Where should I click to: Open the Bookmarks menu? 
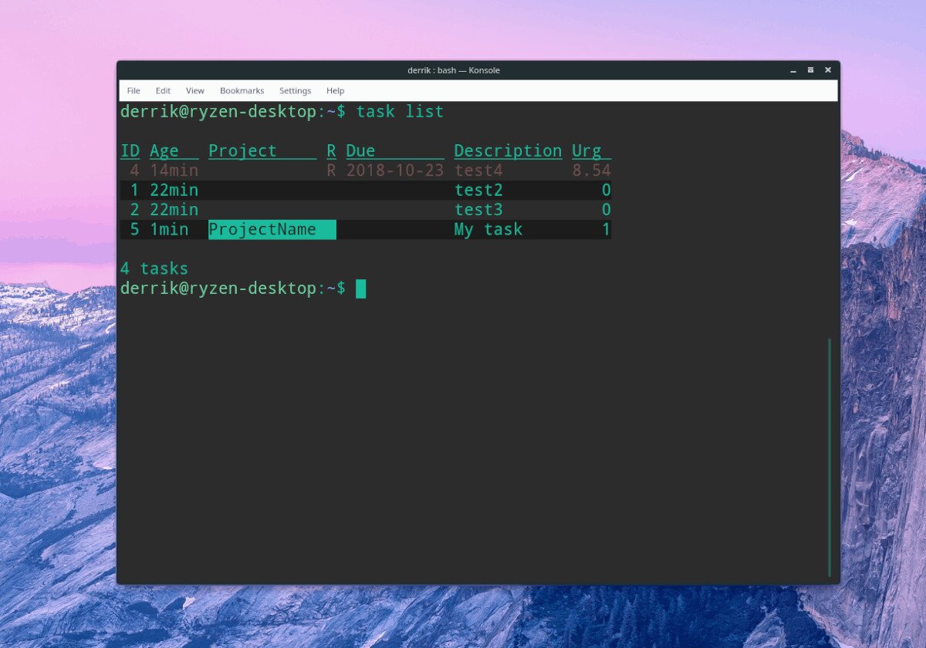242,90
